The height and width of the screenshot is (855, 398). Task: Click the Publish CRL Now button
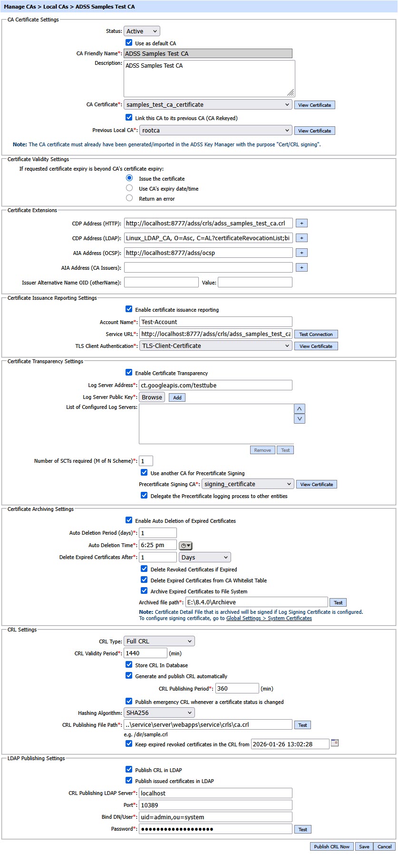click(331, 846)
